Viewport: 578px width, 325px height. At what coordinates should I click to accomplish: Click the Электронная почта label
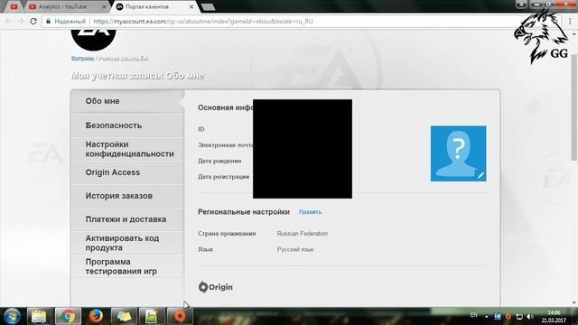pyautogui.click(x=225, y=145)
